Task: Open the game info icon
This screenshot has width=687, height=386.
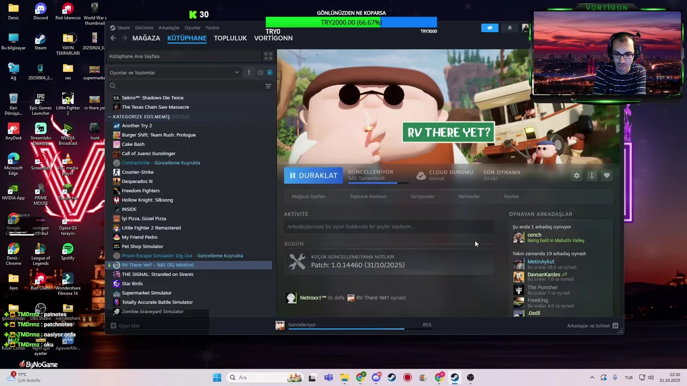Action: click(x=591, y=175)
